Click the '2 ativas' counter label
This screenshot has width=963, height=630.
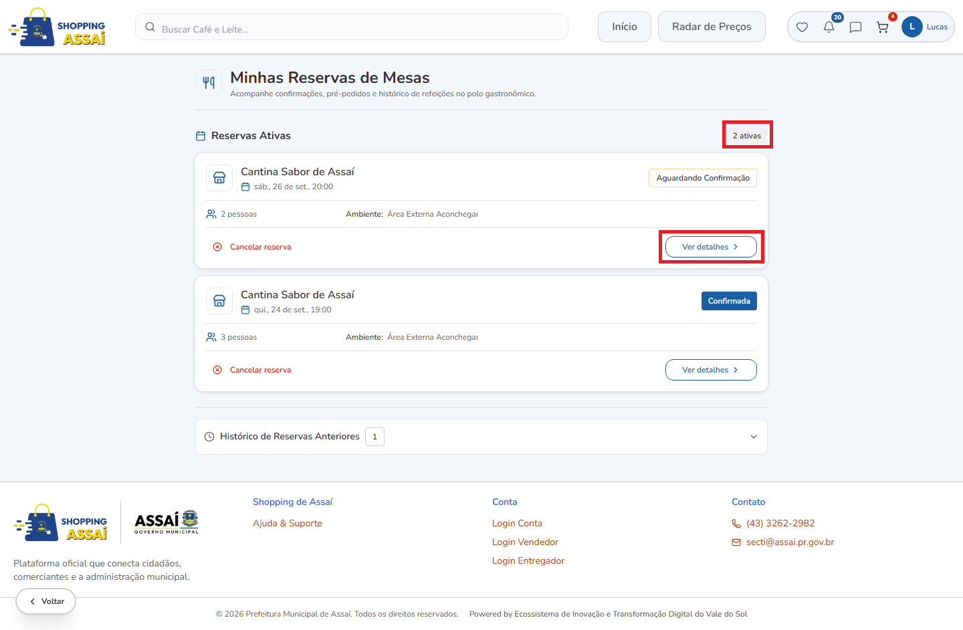tap(747, 136)
